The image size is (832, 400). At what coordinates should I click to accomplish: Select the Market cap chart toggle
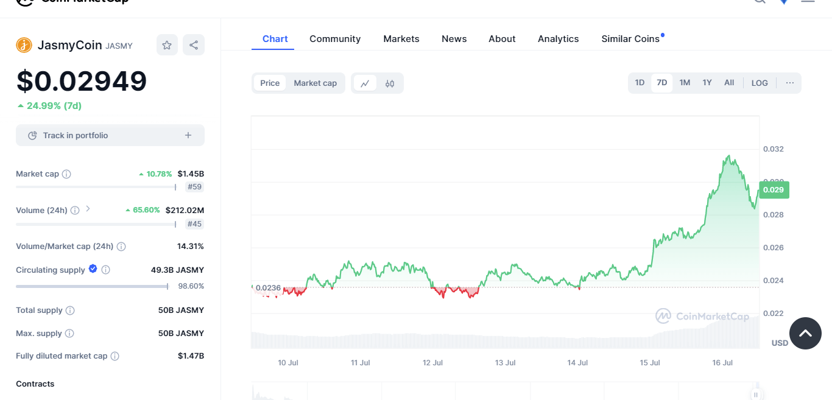point(316,83)
